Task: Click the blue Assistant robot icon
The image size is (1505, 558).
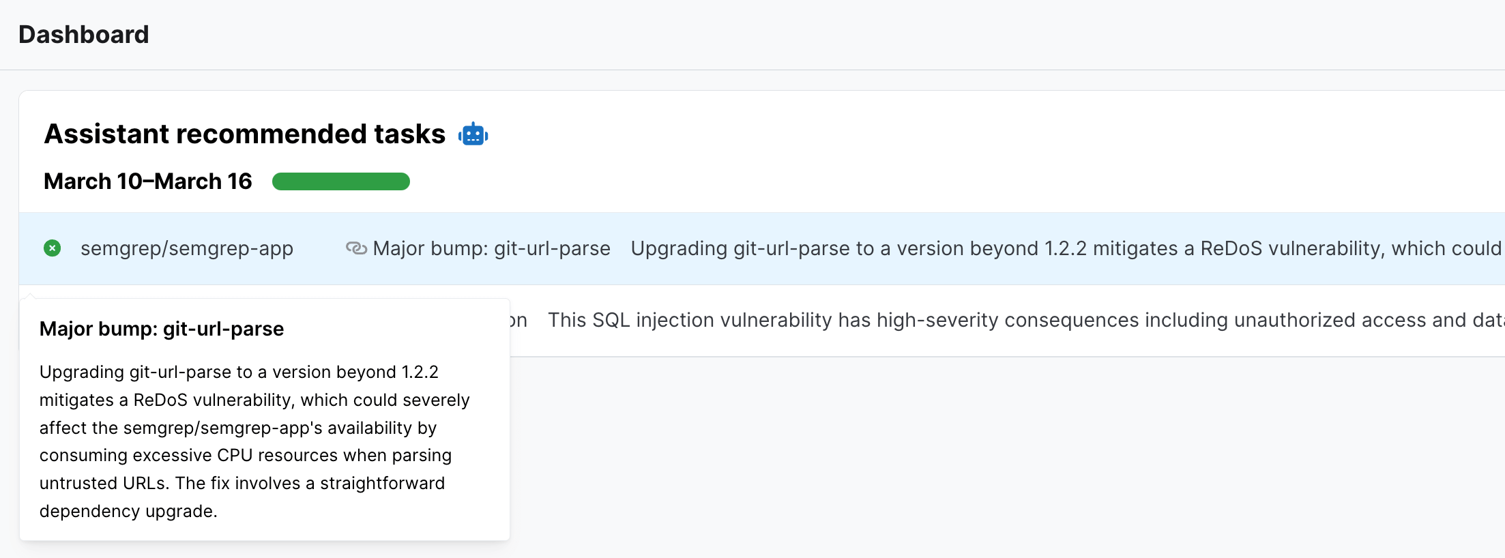Action: click(473, 134)
